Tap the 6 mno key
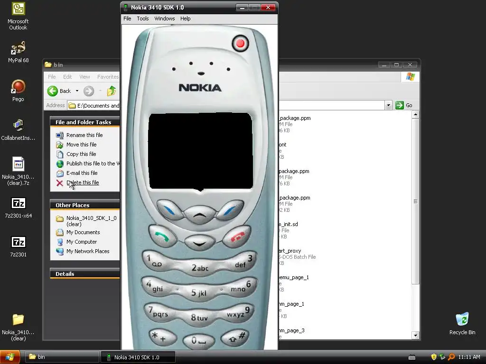 [x=243, y=287]
